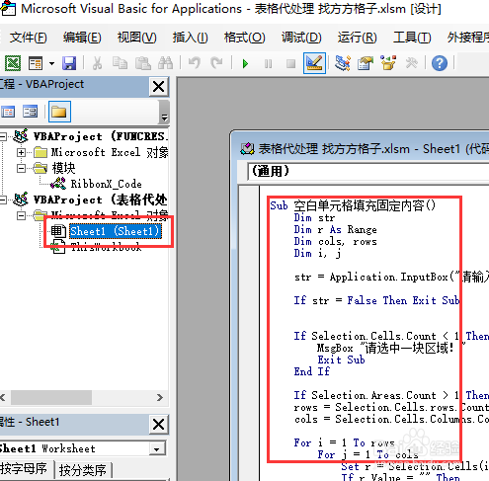Collapse the 模块 folder node
Viewport: 489px width, 481px height.
pos(21,168)
